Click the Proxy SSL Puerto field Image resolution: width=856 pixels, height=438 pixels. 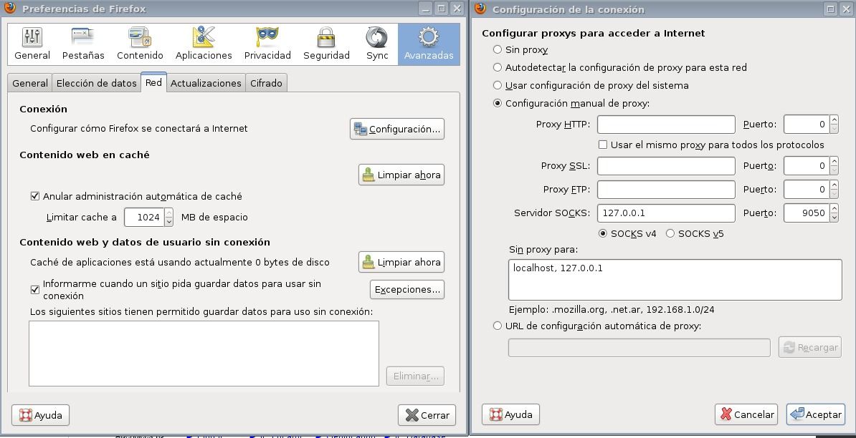807,165
